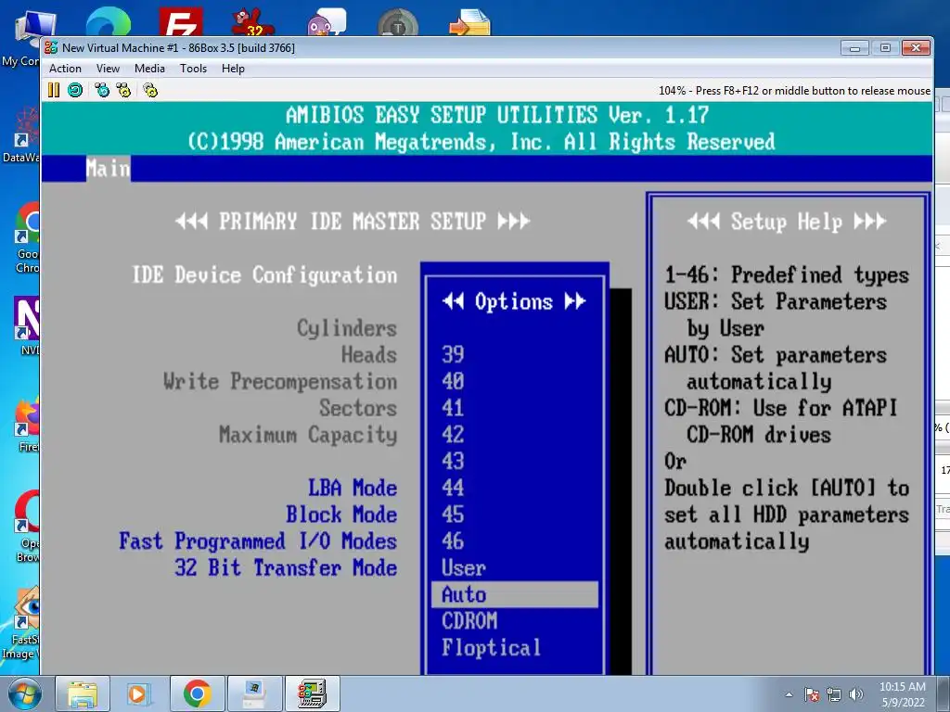
Task: Choose type 44 in the Options list
Action: [x=453, y=488]
